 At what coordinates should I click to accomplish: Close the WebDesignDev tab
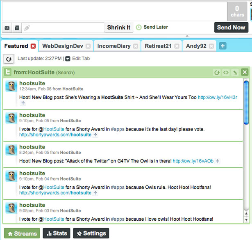coord(88,46)
